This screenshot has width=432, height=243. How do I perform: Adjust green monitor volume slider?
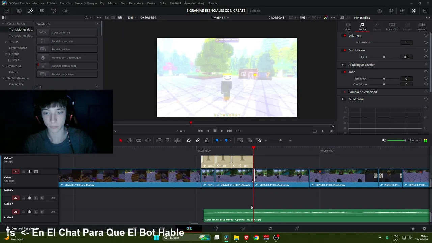click(397, 140)
